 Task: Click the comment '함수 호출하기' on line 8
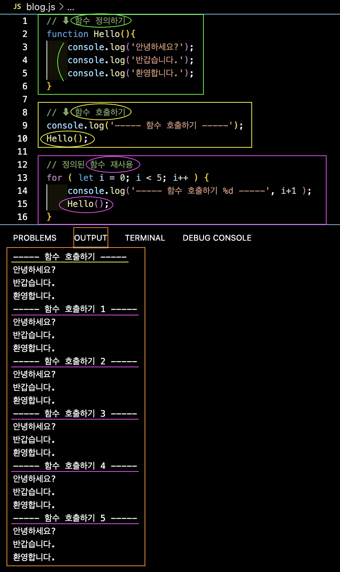point(100,112)
